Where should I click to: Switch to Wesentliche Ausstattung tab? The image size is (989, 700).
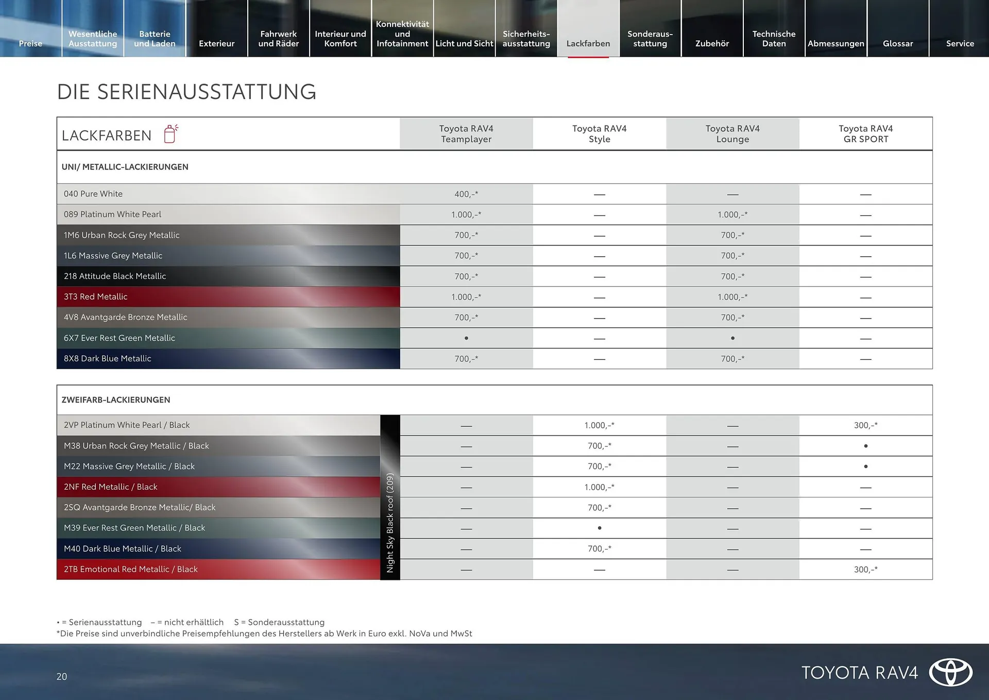point(93,39)
